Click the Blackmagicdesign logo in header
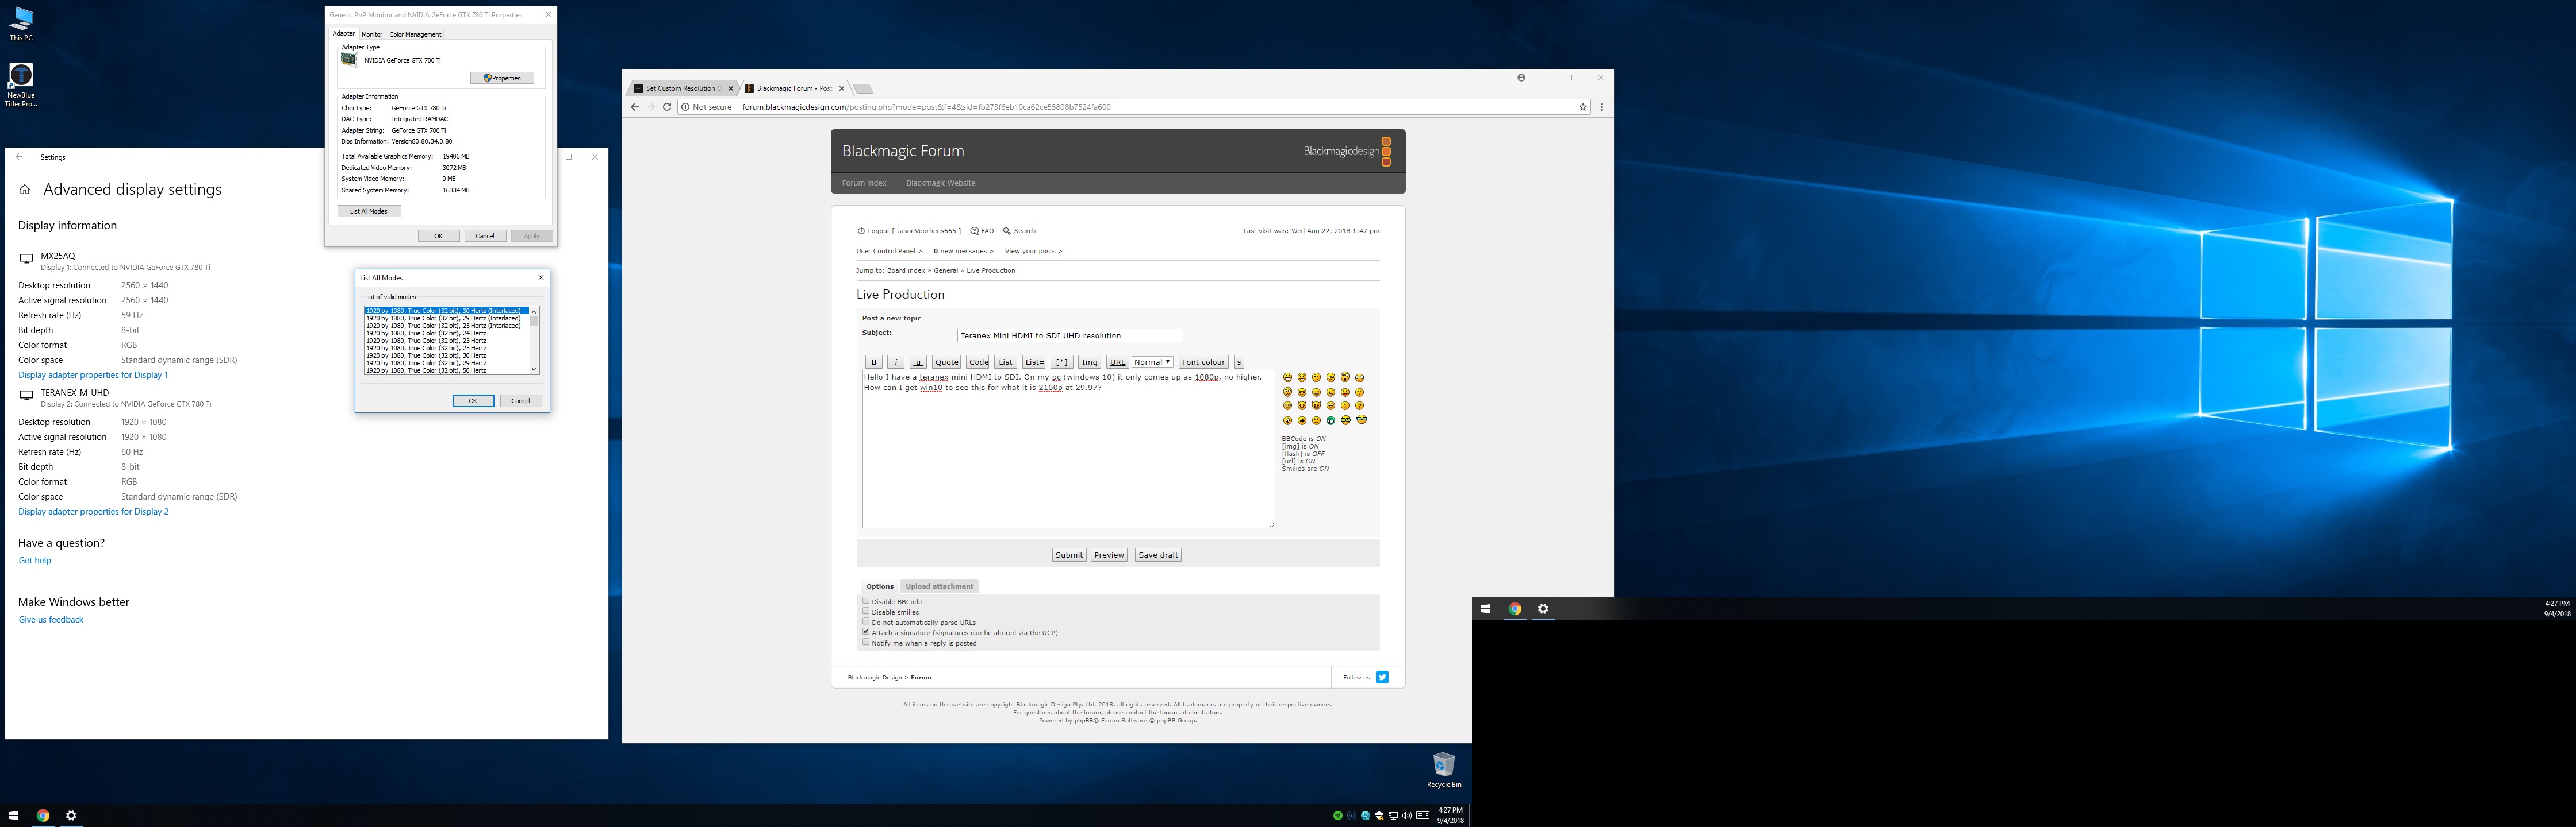Screen dimensions: 2576x827 [x=1347, y=151]
